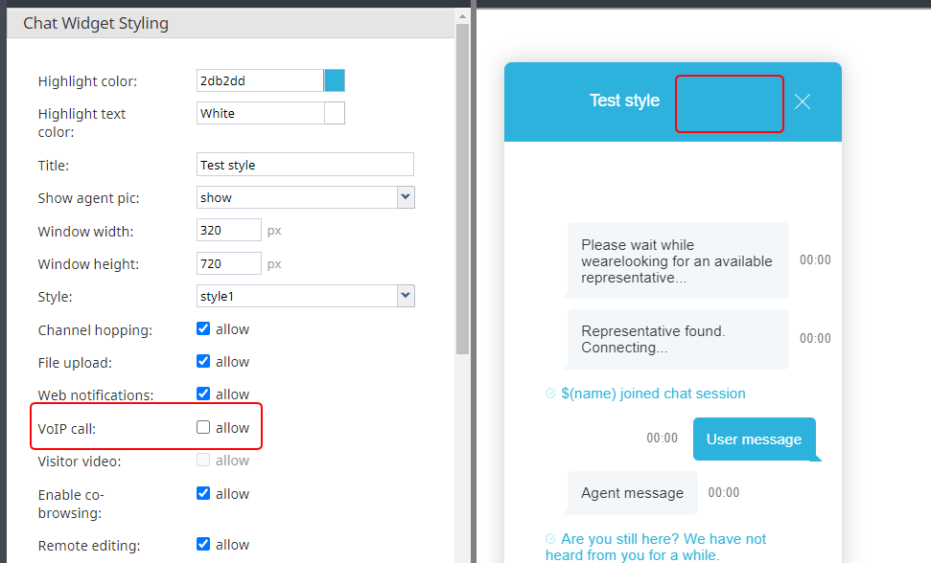931x563 pixels.
Task: Click the 00:00 timestamp beside Agent message
Action: 724,492
